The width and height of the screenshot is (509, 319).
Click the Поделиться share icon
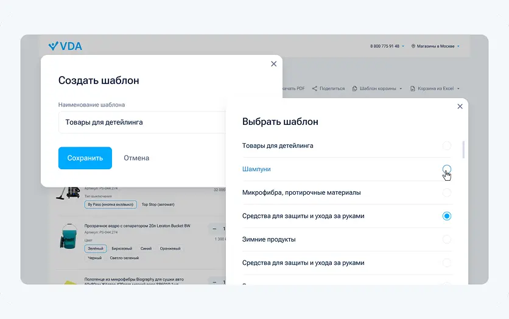315,89
